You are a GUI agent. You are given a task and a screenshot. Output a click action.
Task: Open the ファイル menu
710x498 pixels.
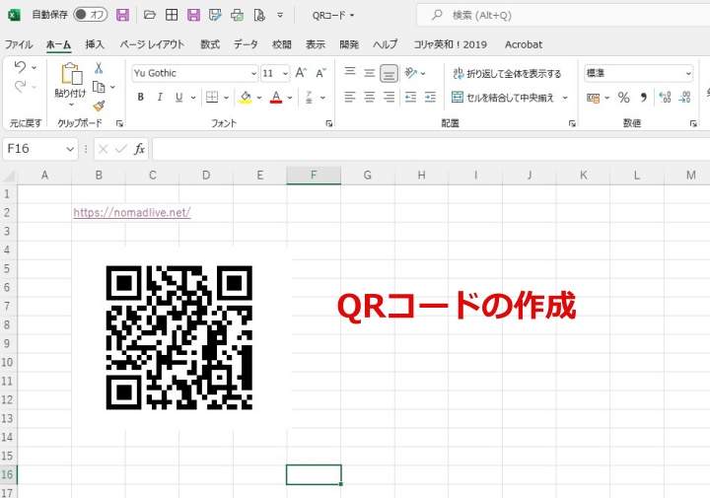[x=19, y=44]
